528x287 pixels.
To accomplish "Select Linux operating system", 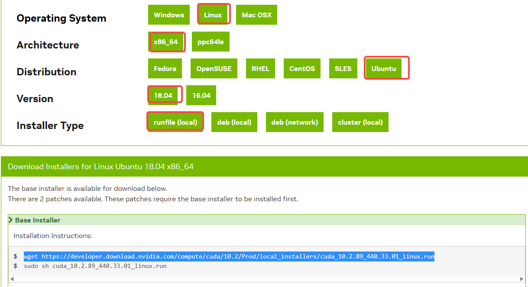I will pyautogui.click(x=213, y=15).
